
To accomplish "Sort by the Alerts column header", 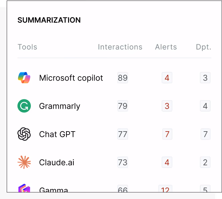I will 166,47.
